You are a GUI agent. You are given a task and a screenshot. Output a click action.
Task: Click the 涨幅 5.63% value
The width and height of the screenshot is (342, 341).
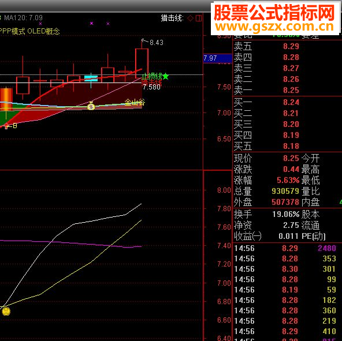(x=288, y=180)
